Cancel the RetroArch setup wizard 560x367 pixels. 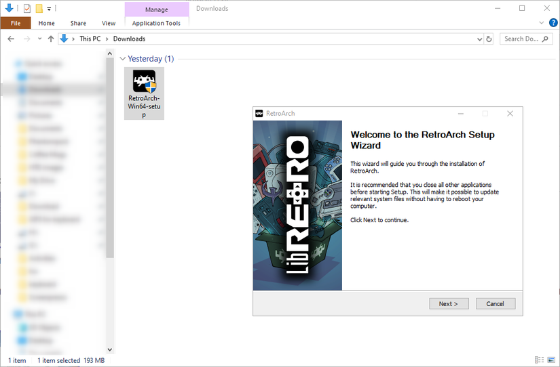496,303
